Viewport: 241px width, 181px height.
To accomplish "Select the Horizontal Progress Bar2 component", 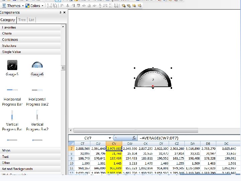I will (x=37, y=97).
